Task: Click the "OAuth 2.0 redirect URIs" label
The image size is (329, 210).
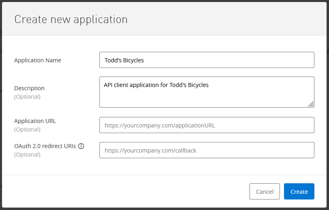Action: [45, 146]
